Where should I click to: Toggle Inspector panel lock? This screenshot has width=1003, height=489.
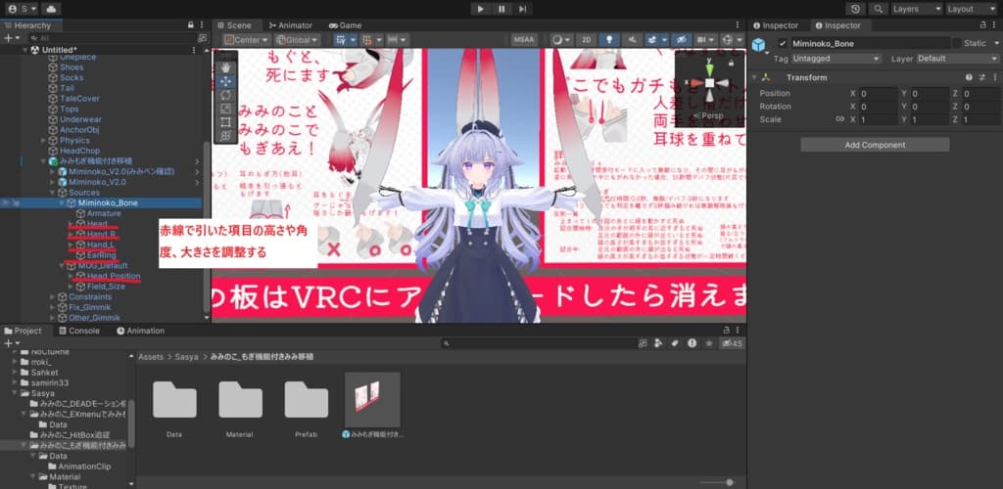click(x=983, y=24)
